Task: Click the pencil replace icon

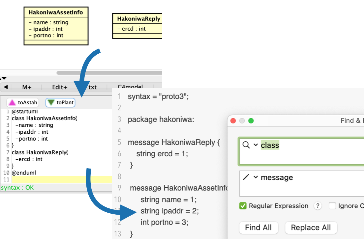Action: click(x=246, y=177)
